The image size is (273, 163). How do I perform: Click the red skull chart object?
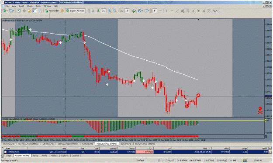(260, 110)
